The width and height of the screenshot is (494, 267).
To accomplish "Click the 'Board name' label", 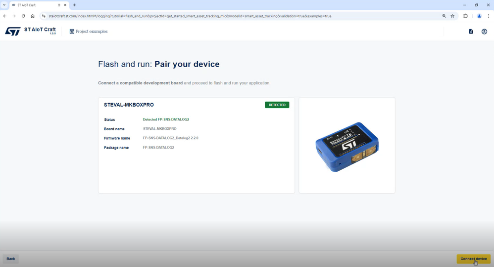I will [114, 129].
